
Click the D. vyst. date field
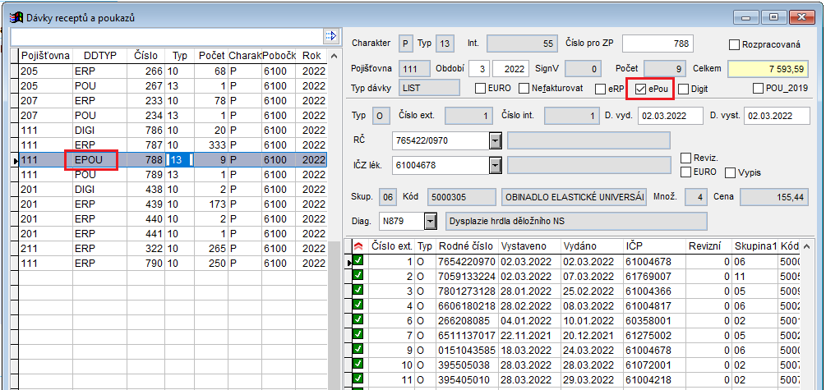pyautogui.click(x=777, y=116)
